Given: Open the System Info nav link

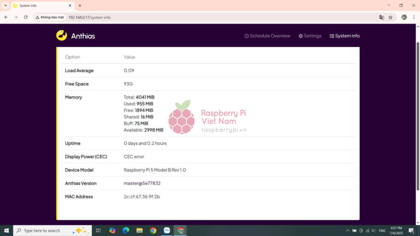Looking at the screenshot, I should (x=344, y=36).
